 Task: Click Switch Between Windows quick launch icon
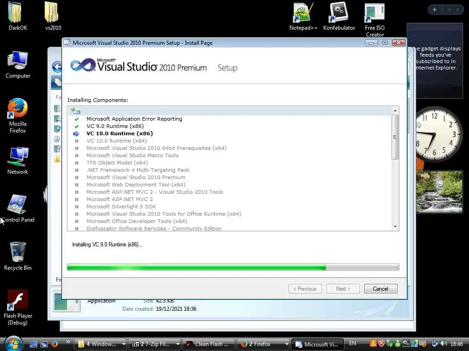click(x=44, y=344)
